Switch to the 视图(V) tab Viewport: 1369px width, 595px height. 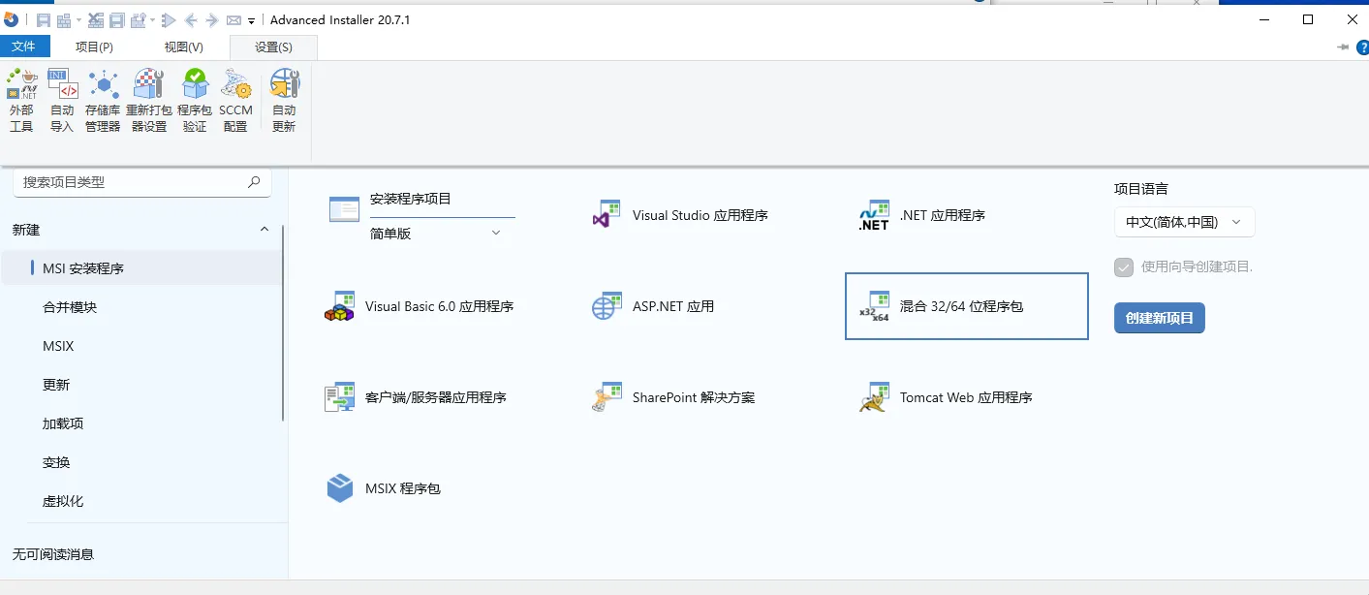182,46
